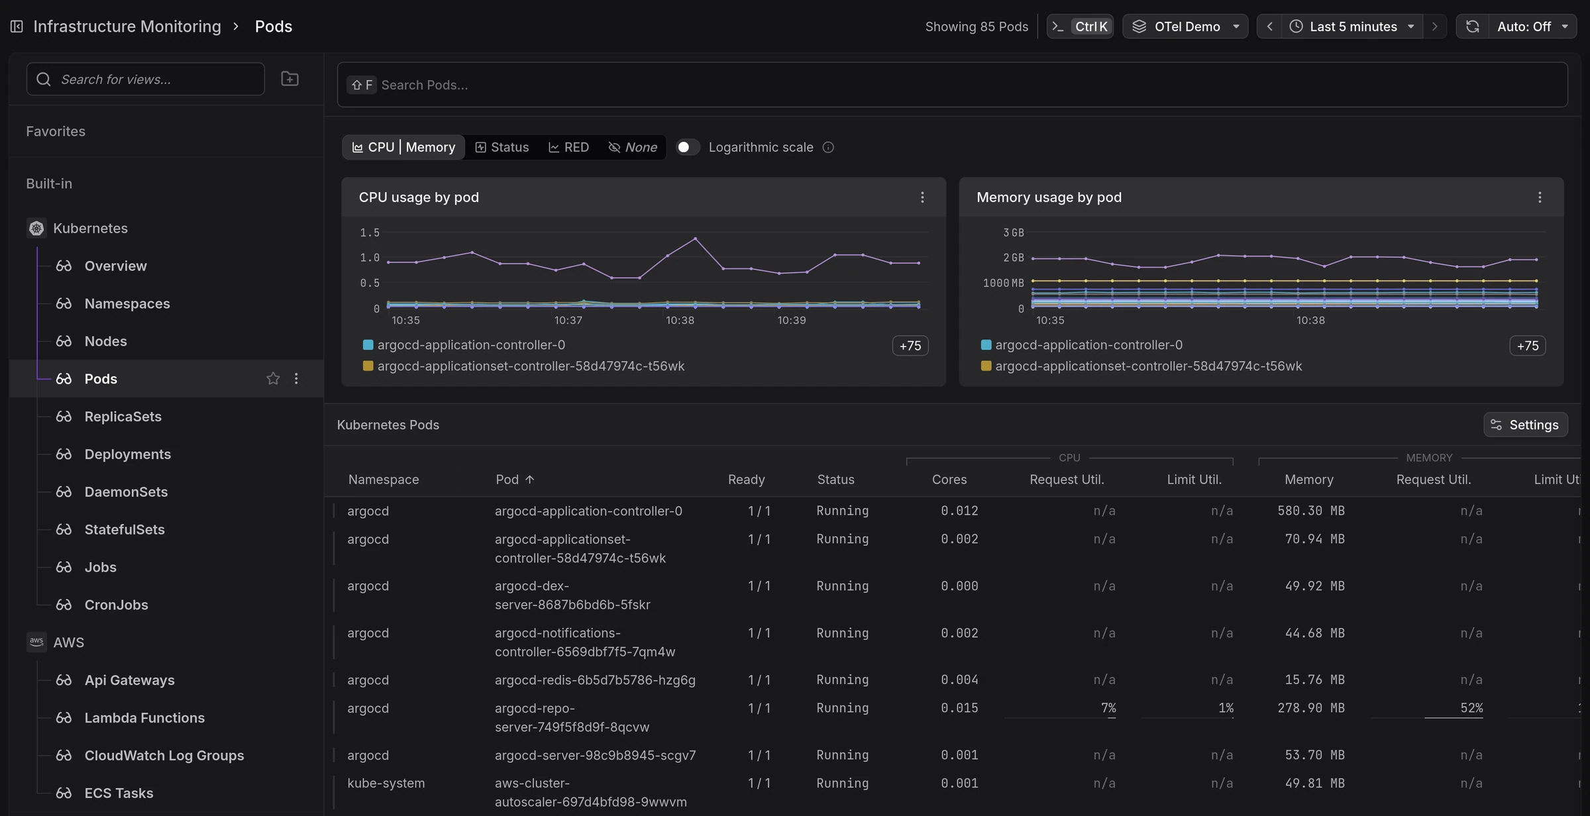Open the CronJobs view
Viewport: 1590px width, 816px height.
click(x=116, y=605)
